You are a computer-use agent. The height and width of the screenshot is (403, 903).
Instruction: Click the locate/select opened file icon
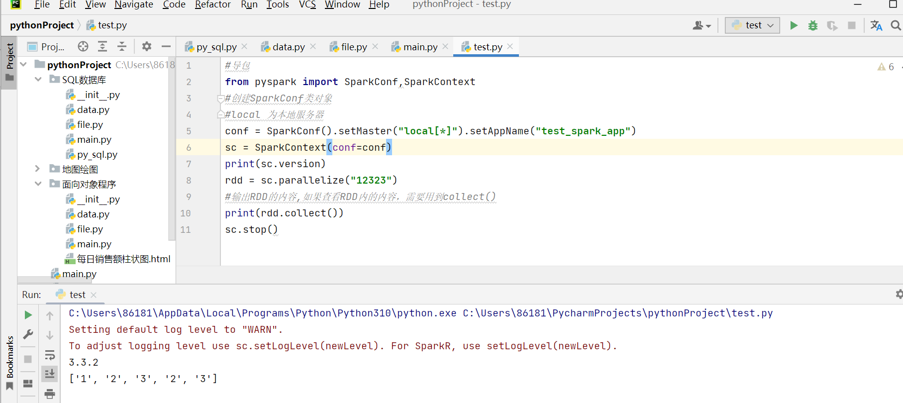coord(83,47)
